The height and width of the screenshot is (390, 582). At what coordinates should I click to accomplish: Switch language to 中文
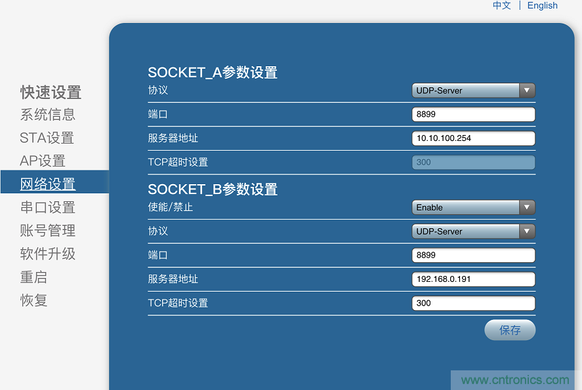[x=501, y=5]
